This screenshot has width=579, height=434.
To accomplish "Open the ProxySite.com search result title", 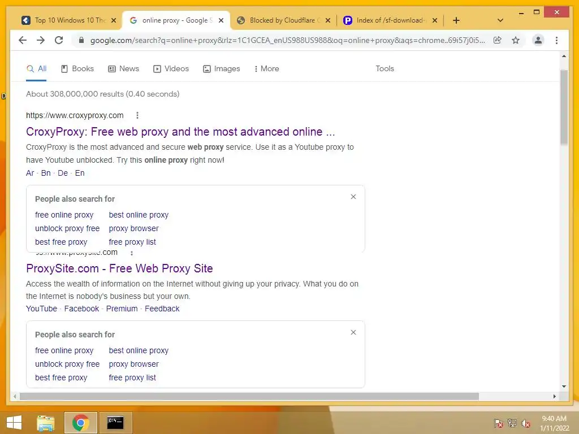I will pyautogui.click(x=119, y=268).
